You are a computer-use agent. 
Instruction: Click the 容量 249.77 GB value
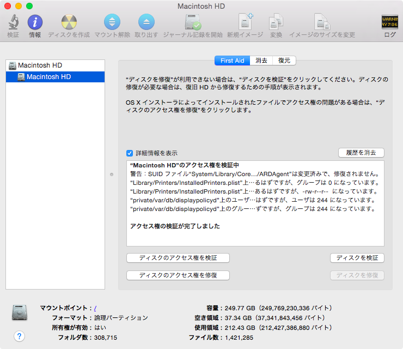[x=279, y=308]
